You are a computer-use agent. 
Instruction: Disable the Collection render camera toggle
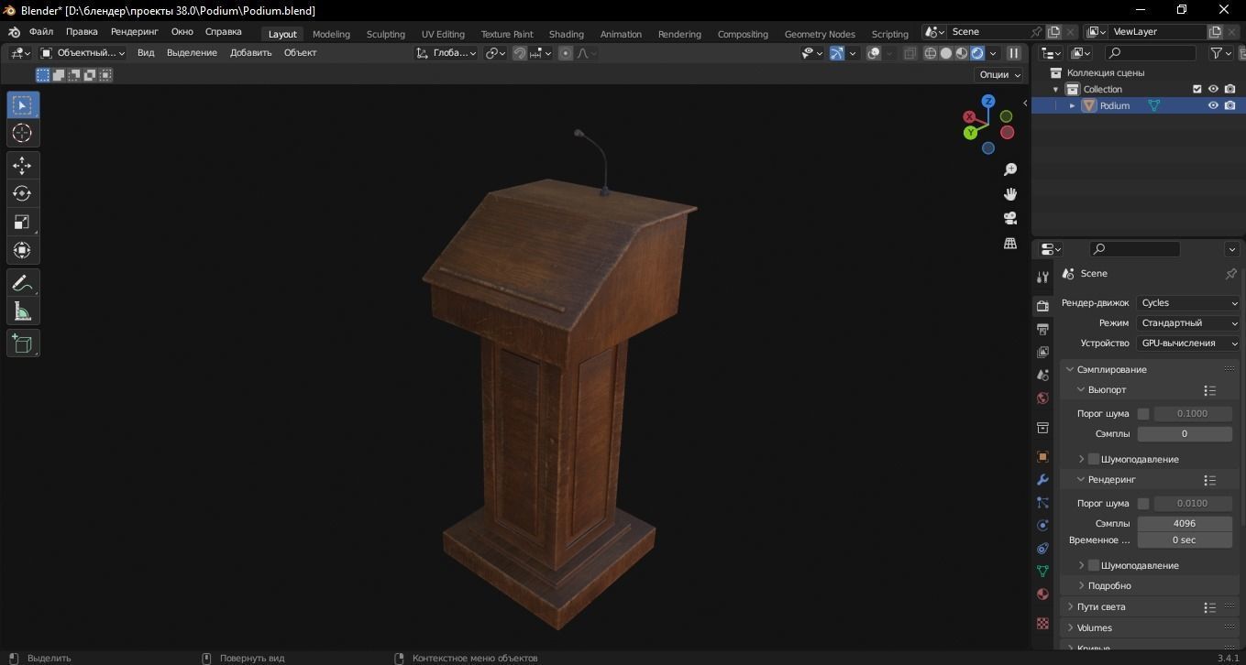(1229, 89)
